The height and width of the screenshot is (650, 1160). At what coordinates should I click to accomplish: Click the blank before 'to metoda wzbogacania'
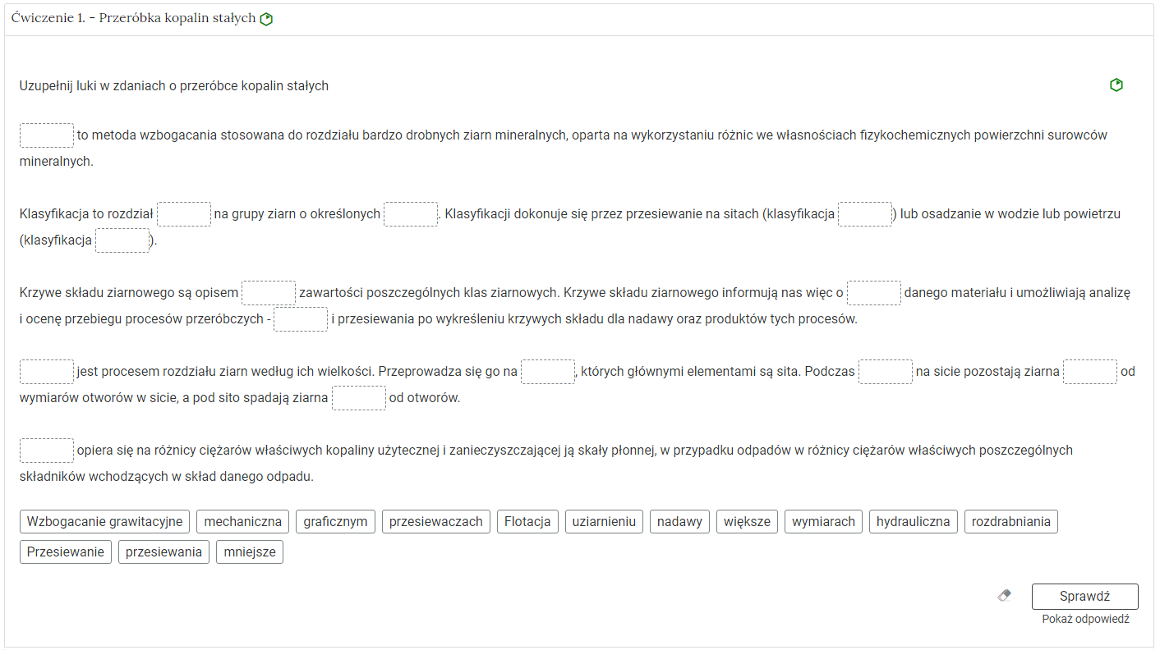pyautogui.click(x=47, y=135)
